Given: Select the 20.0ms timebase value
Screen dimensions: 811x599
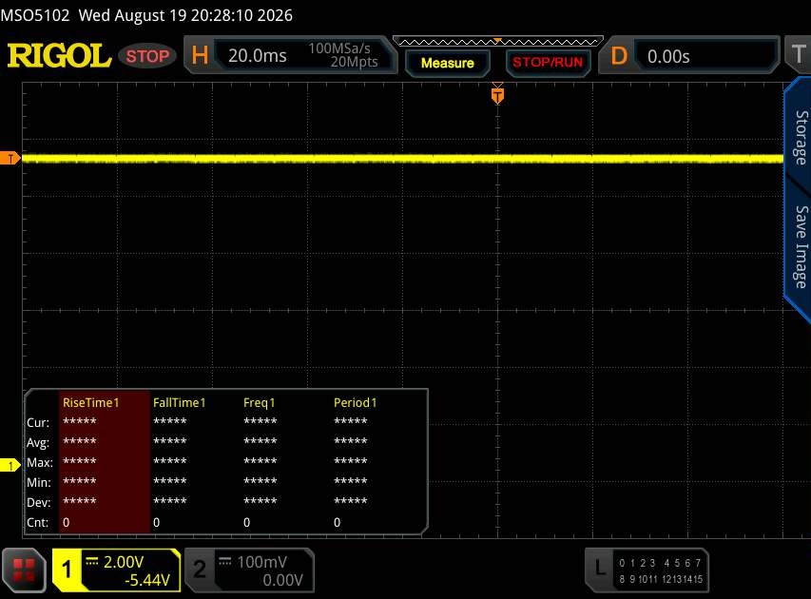Looking at the screenshot, I should (257, 56).
